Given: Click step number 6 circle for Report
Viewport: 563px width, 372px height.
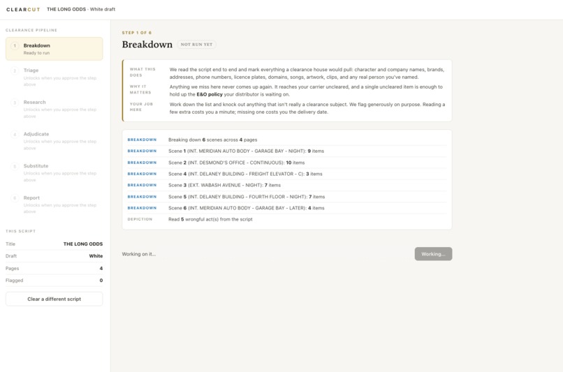Looking at the screenshot, I should coord(15,198).
